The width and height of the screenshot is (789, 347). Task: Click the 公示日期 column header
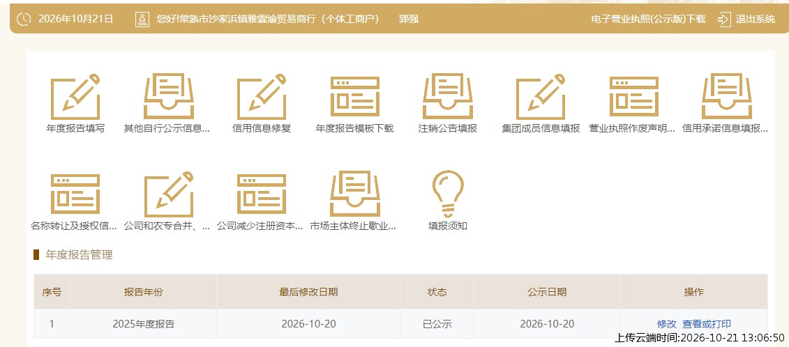point(547,292)
